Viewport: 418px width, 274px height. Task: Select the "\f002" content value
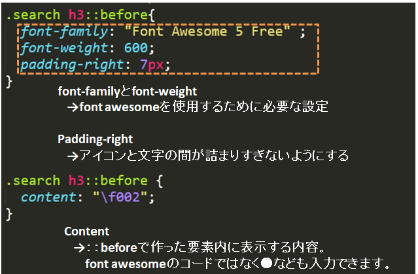click(120, 197)
